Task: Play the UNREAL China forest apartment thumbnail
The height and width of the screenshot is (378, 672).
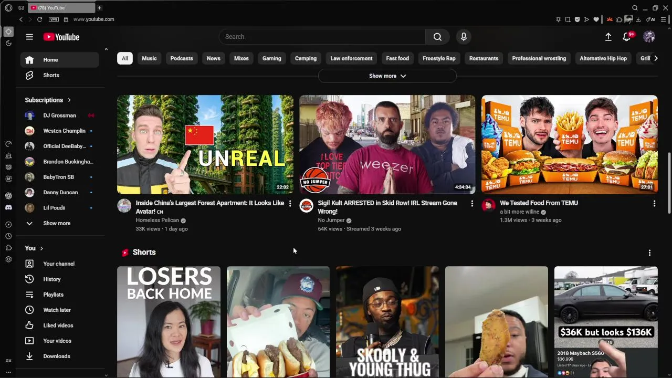Action: pos(205,144)
